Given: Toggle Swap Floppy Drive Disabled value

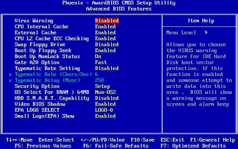Looking at the screenshot, I should (x=107, y=45).
